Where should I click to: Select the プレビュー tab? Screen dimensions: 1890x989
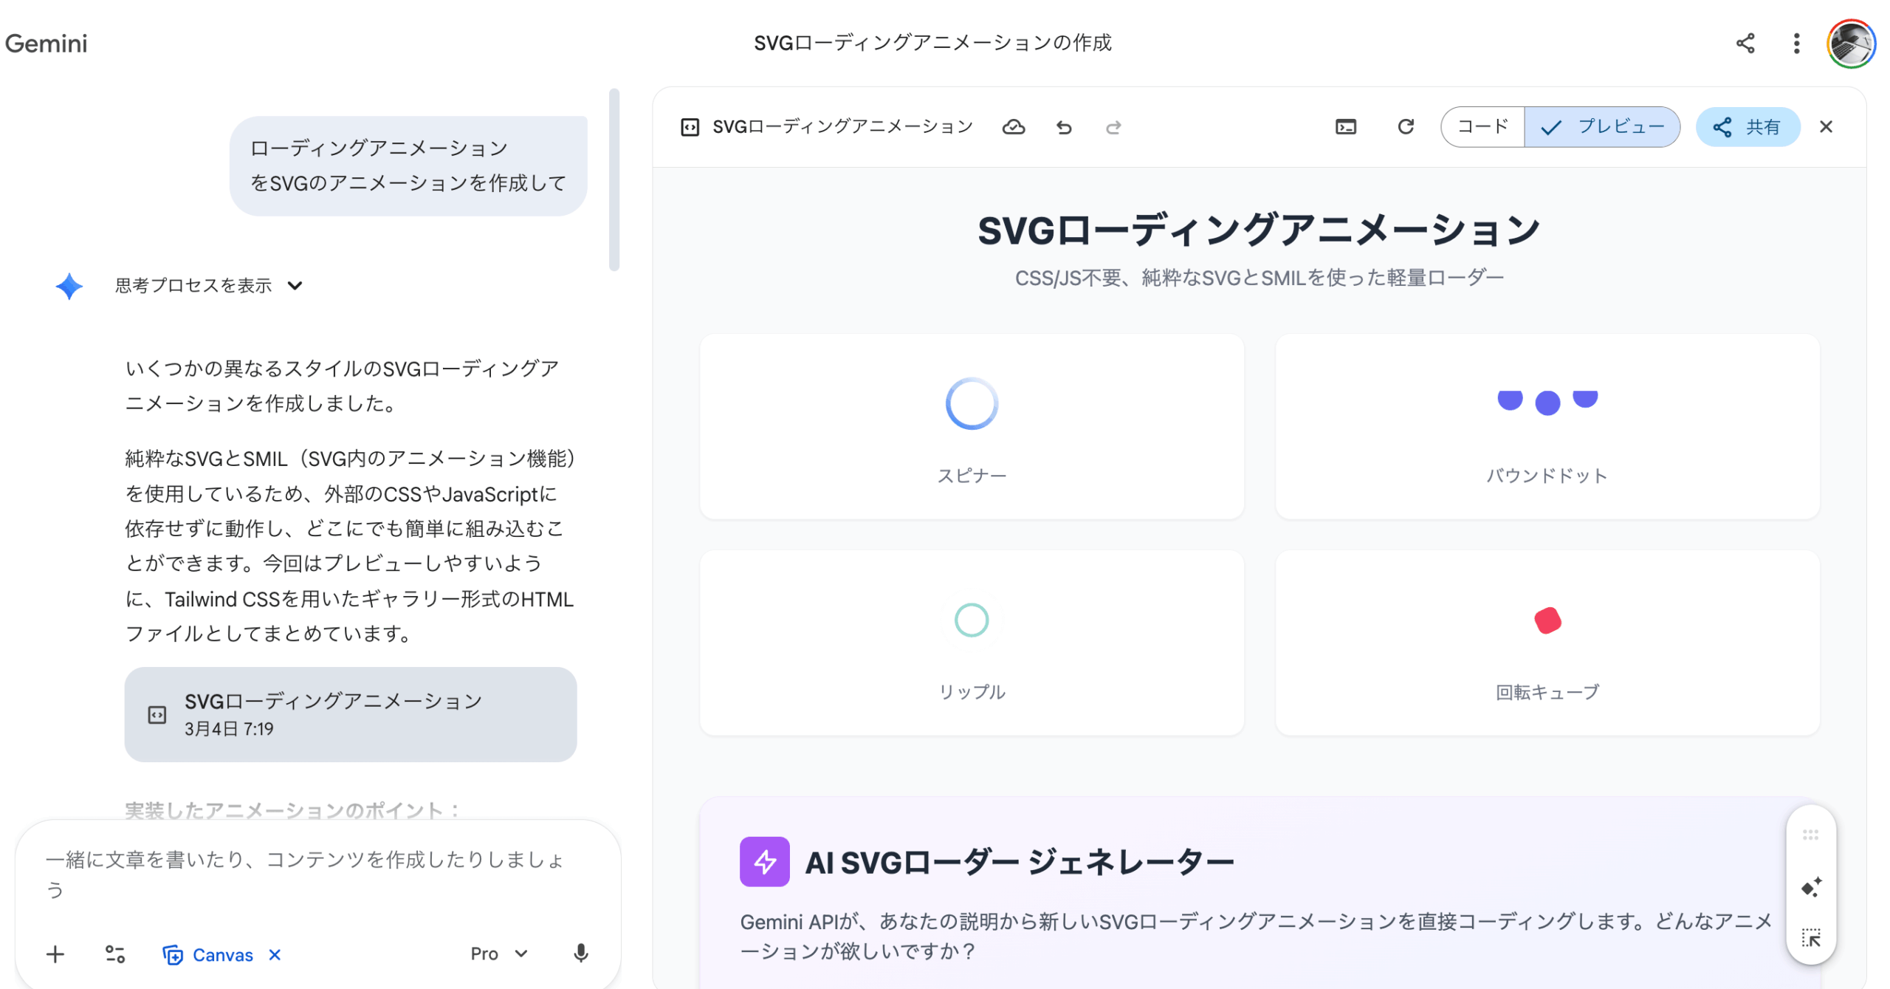(1602, 127)
